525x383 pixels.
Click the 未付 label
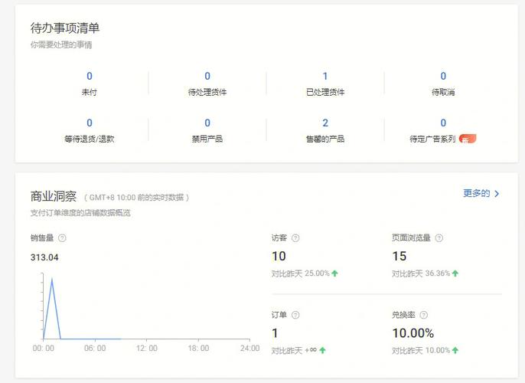coord(90,92)
